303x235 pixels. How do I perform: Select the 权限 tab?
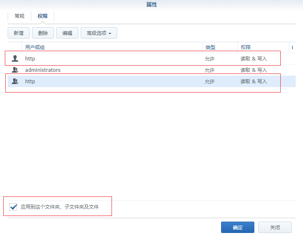[43, 16]
